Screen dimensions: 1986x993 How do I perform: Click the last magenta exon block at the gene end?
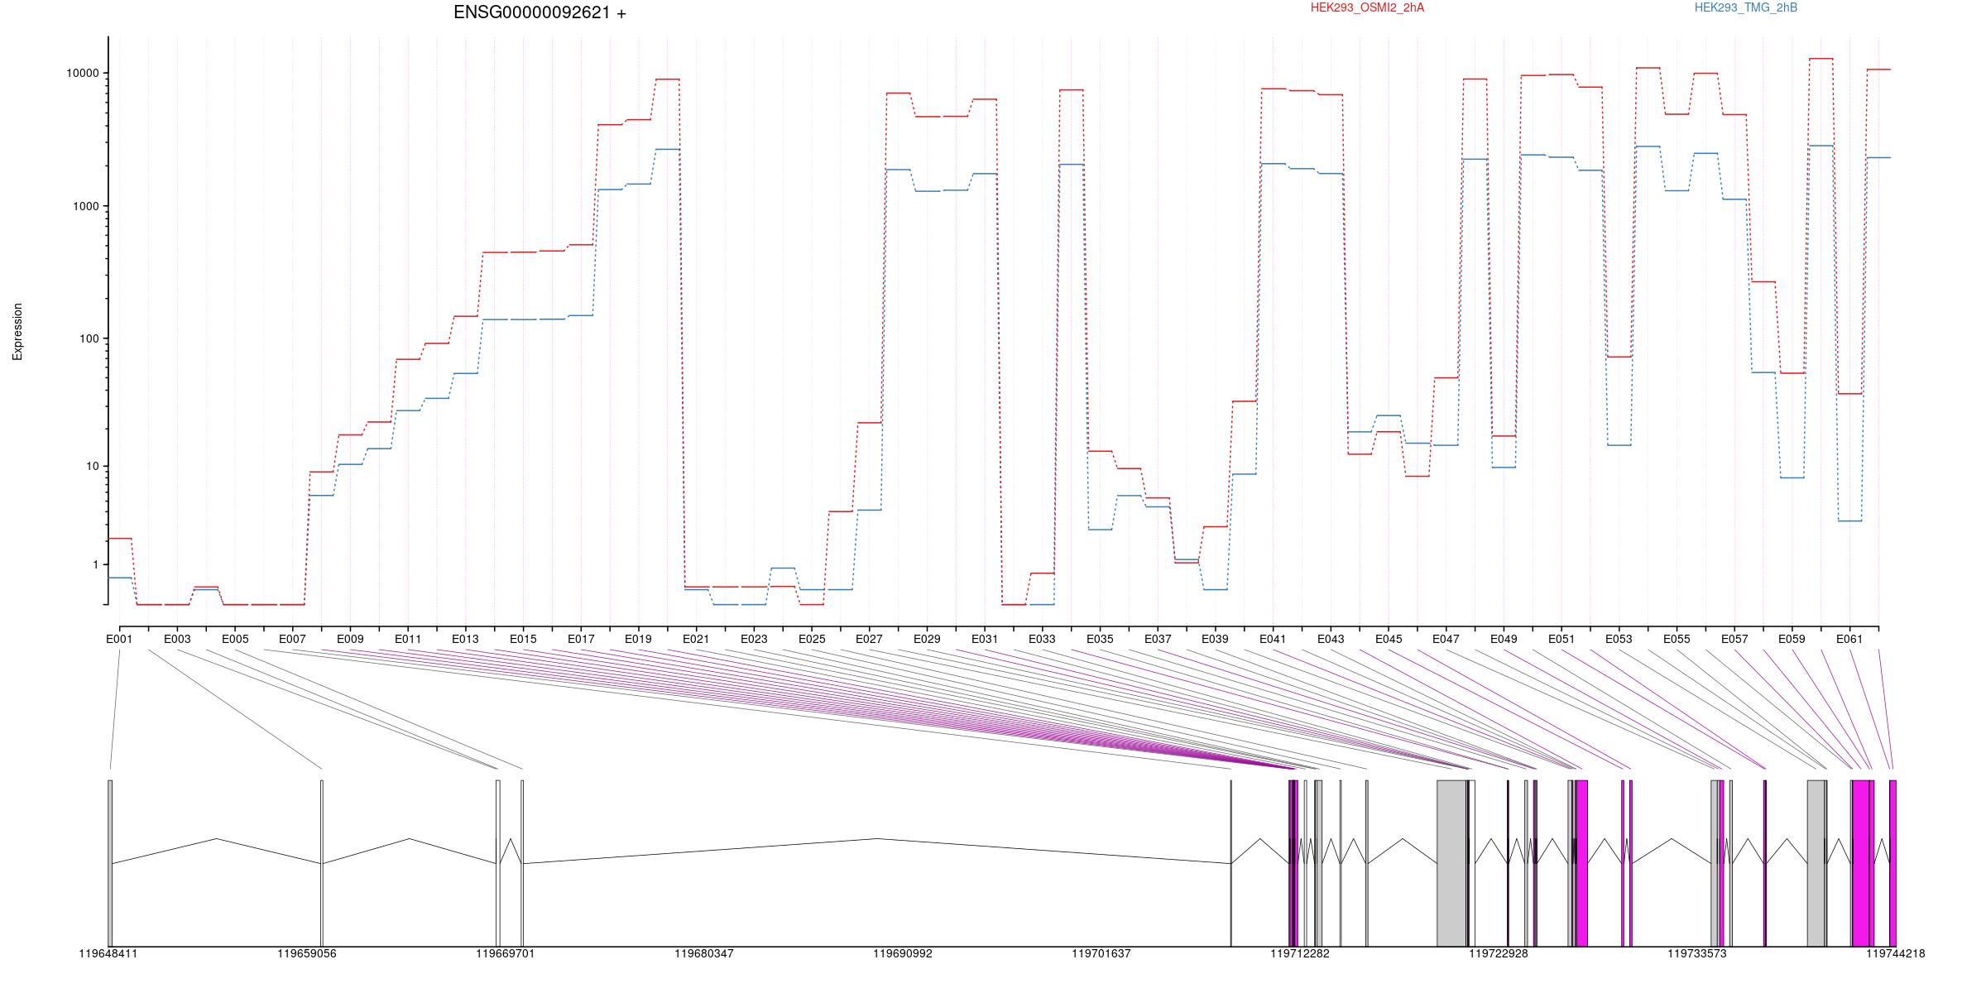click(x=1892, y=863)
